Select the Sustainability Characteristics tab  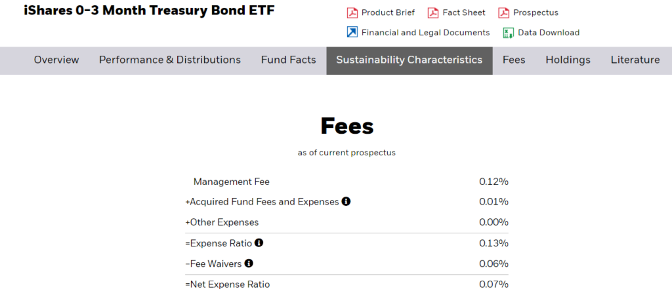[409, 60]
